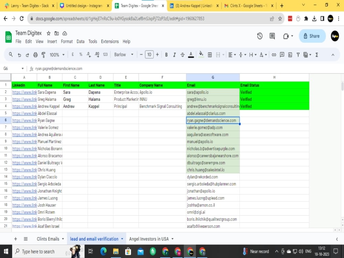Insert a chart
The image size is (344, 258).
point(290,55)
